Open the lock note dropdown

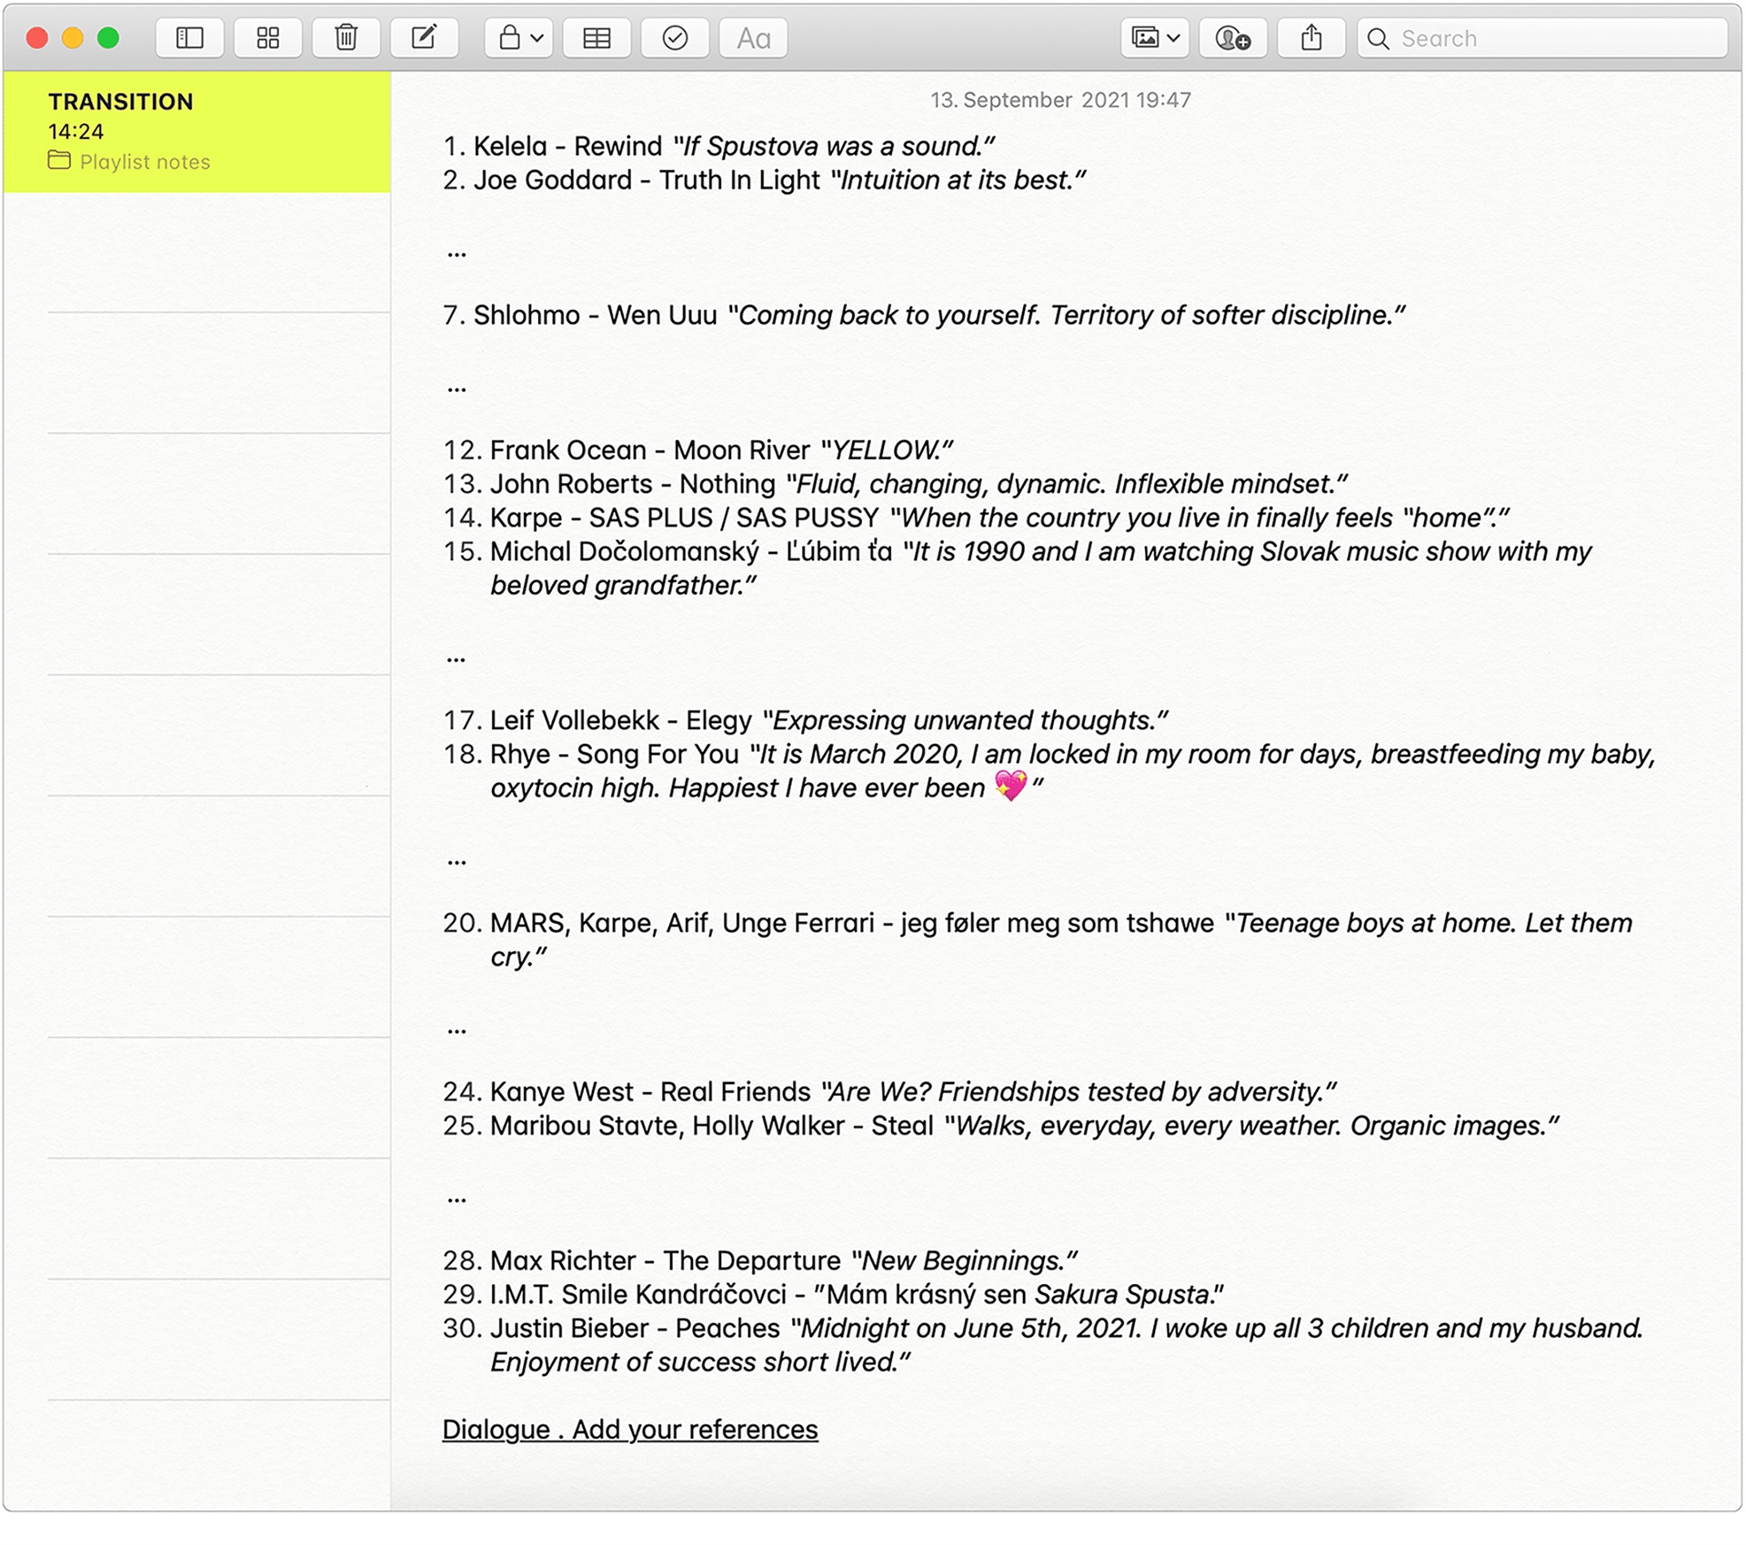tap(518, 38)
